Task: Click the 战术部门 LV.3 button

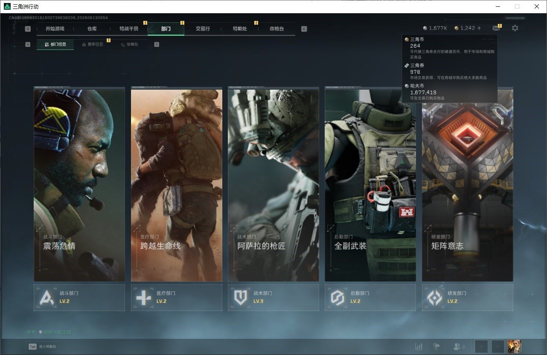Action: 273,297
